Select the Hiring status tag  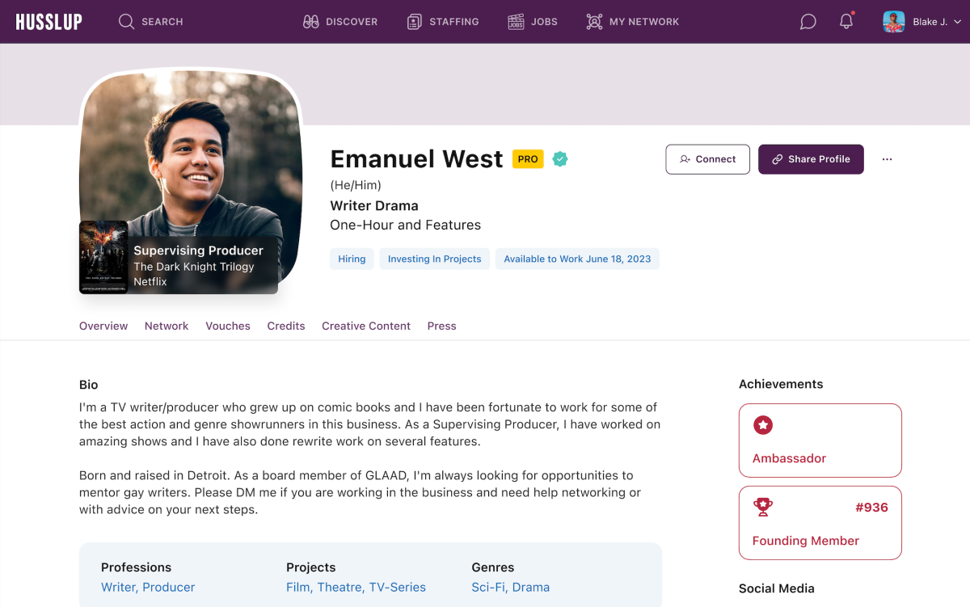[352, 259]
